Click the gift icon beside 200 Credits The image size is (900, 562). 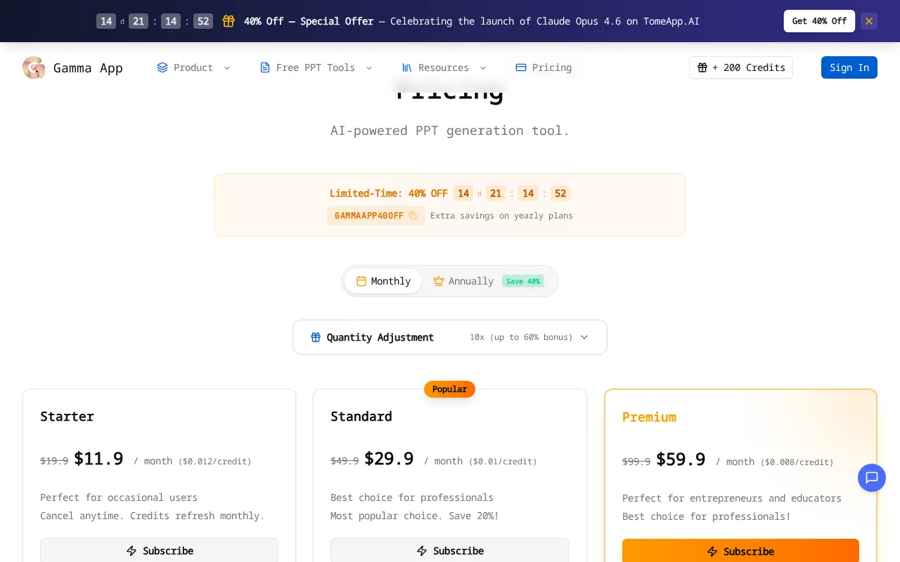[x=702, y=67]
